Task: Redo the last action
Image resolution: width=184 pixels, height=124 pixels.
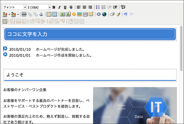Action: pyautogui.click(x=132, y=14)
